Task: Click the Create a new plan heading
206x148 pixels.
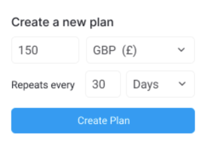Action: 63,22
